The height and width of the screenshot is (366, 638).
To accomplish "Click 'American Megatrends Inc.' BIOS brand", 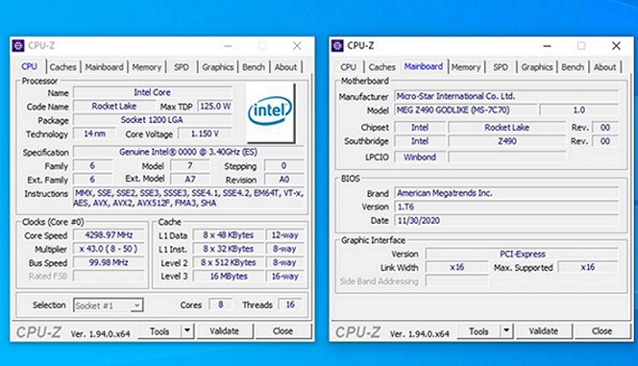I will 506,193.
